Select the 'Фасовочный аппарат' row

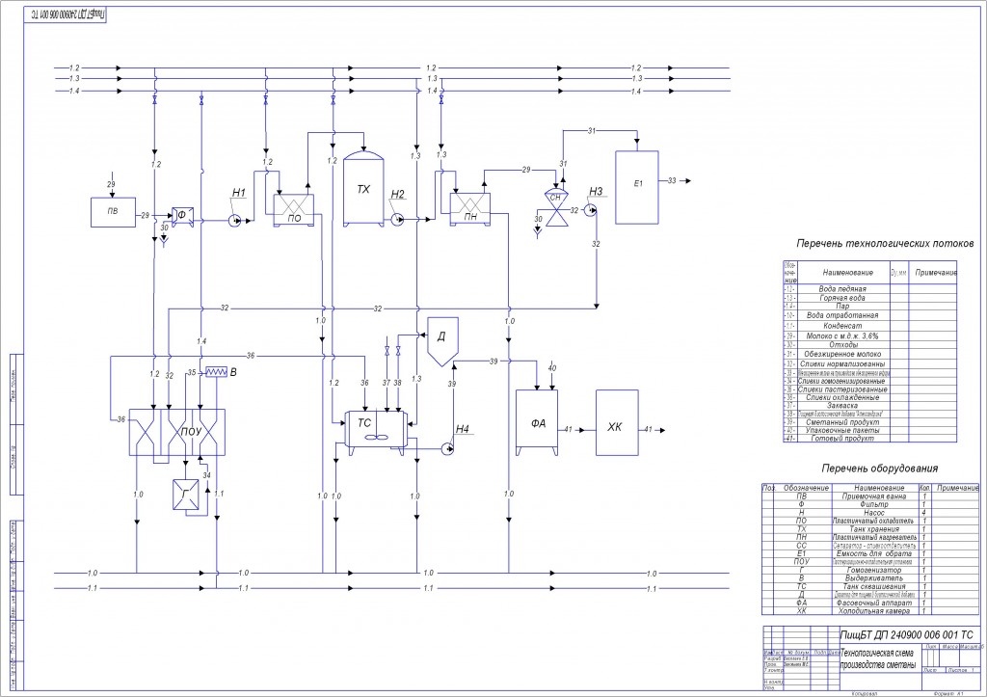[x=870, y=603]
